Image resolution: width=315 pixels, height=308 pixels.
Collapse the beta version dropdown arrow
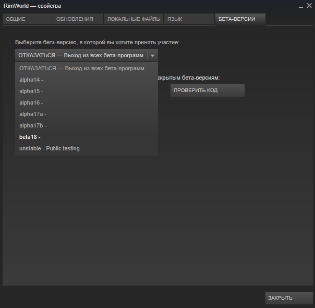click(x=152, y=56)
